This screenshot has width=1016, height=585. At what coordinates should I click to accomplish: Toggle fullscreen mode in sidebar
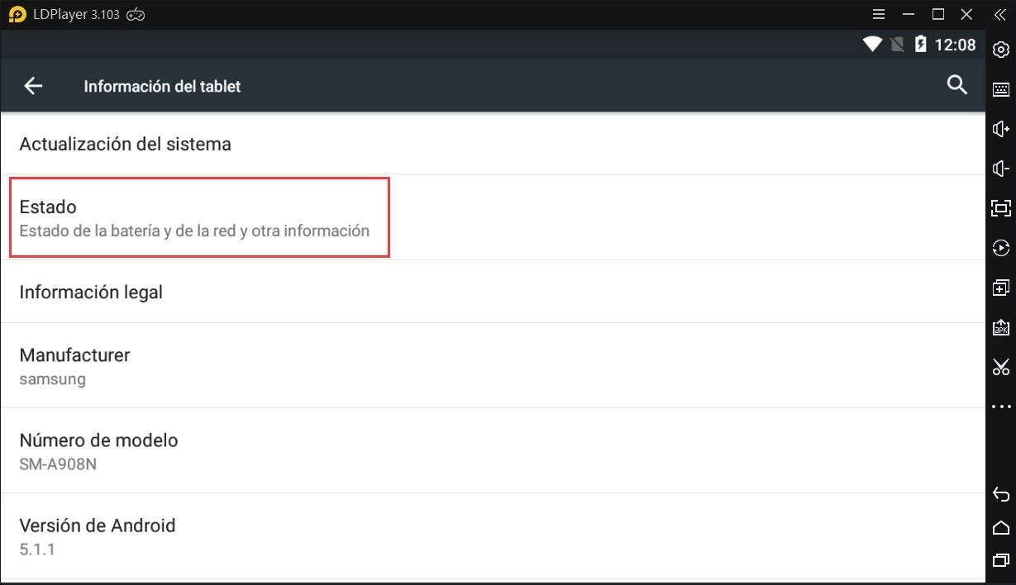click(1000, 208)
